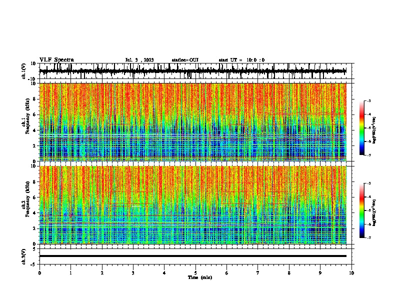Viewport: 396px width, 306px height.
Task: Select the "station=OUJ" label
Action: (185, 60)
